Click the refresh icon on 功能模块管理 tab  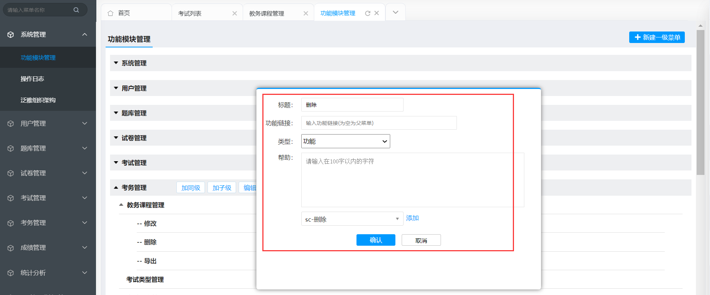(368, 13)
